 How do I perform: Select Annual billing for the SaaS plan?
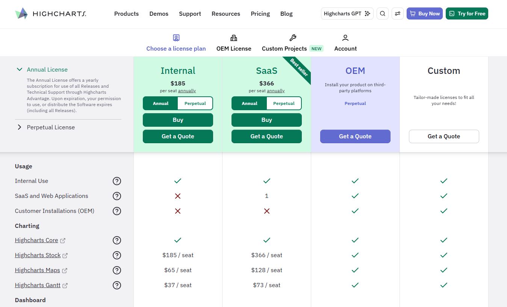(249, 103)
